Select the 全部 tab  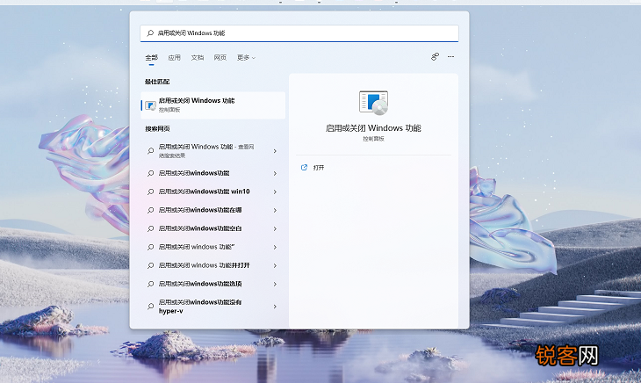coord(151,58)
